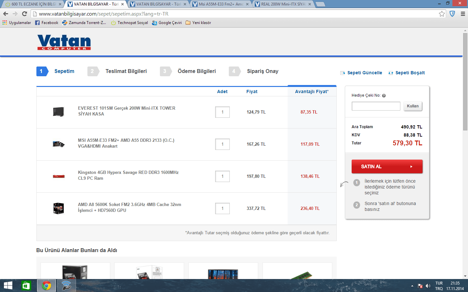This screenshot has width=468, height=292.
Task: Switch to the Msi A55M-E33 Fm2+ tab
Action: 221,4
